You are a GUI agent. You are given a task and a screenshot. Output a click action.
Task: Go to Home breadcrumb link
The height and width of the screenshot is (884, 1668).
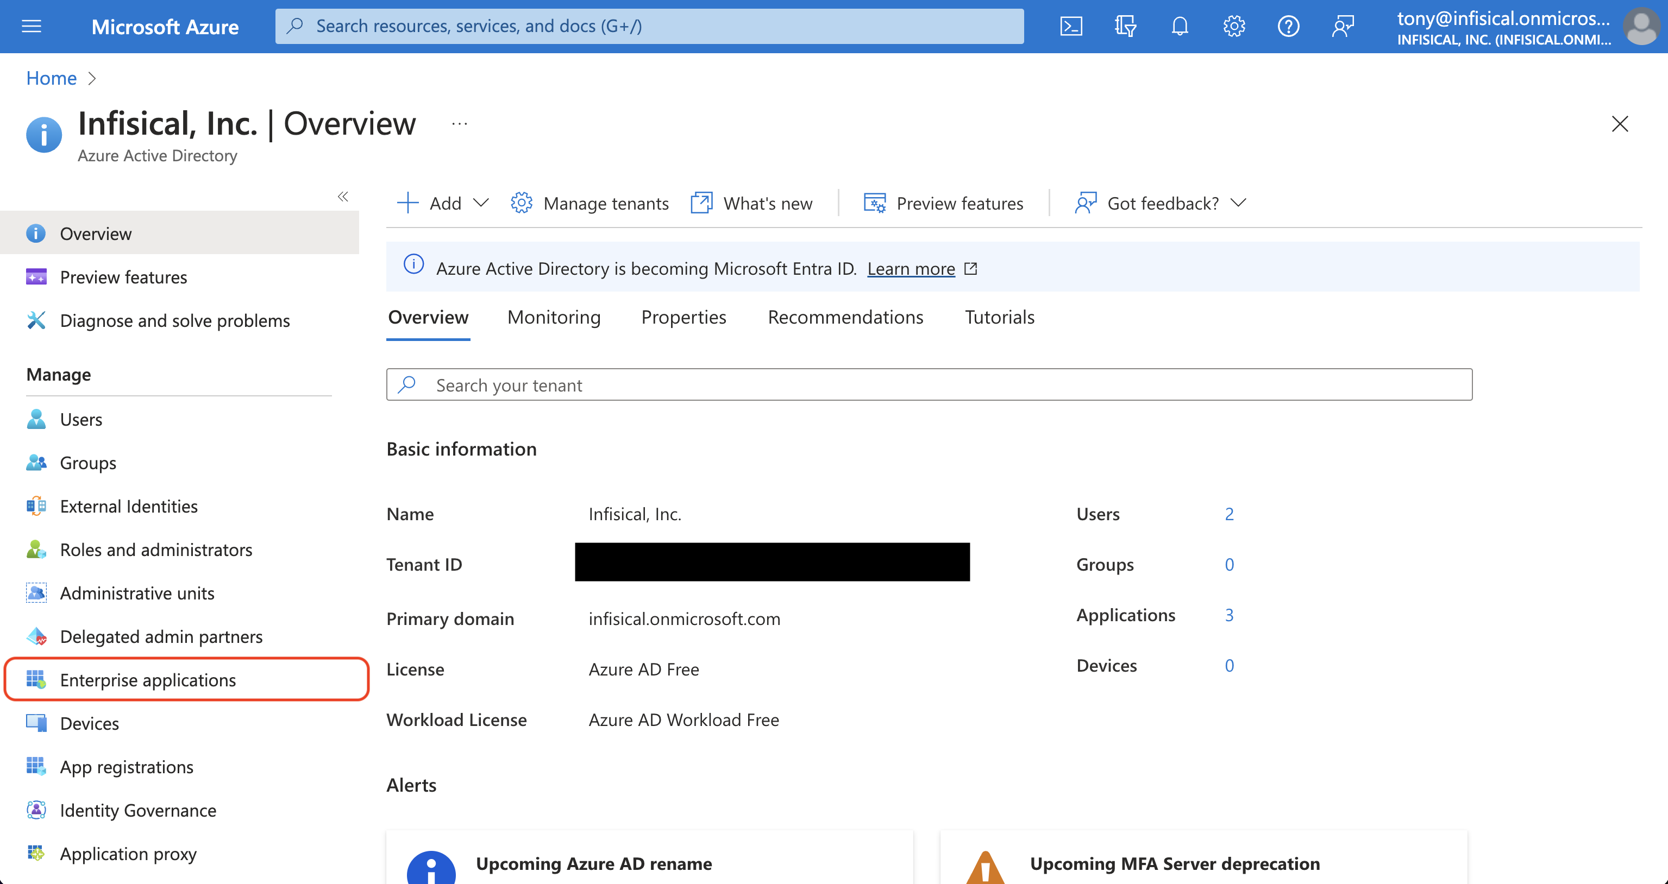click(x=52, y=78)
